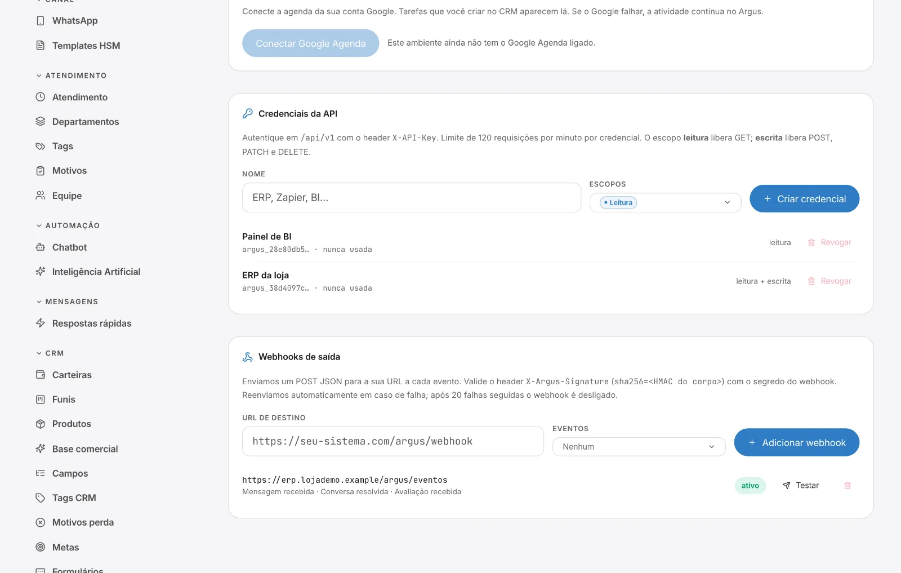Click the Painel de BI credential name
This screenshot has height=573, width=901.
[267, 237]
